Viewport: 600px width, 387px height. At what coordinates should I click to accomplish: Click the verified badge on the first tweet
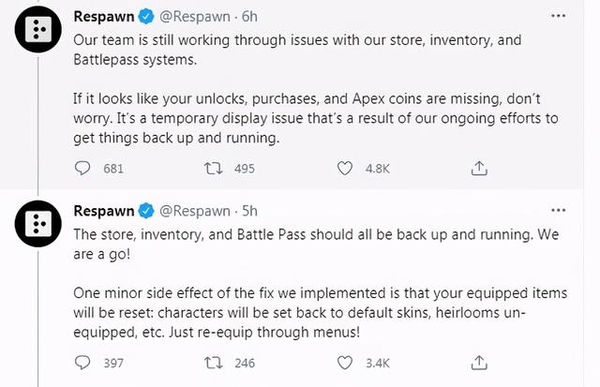(x=146, y=18)
